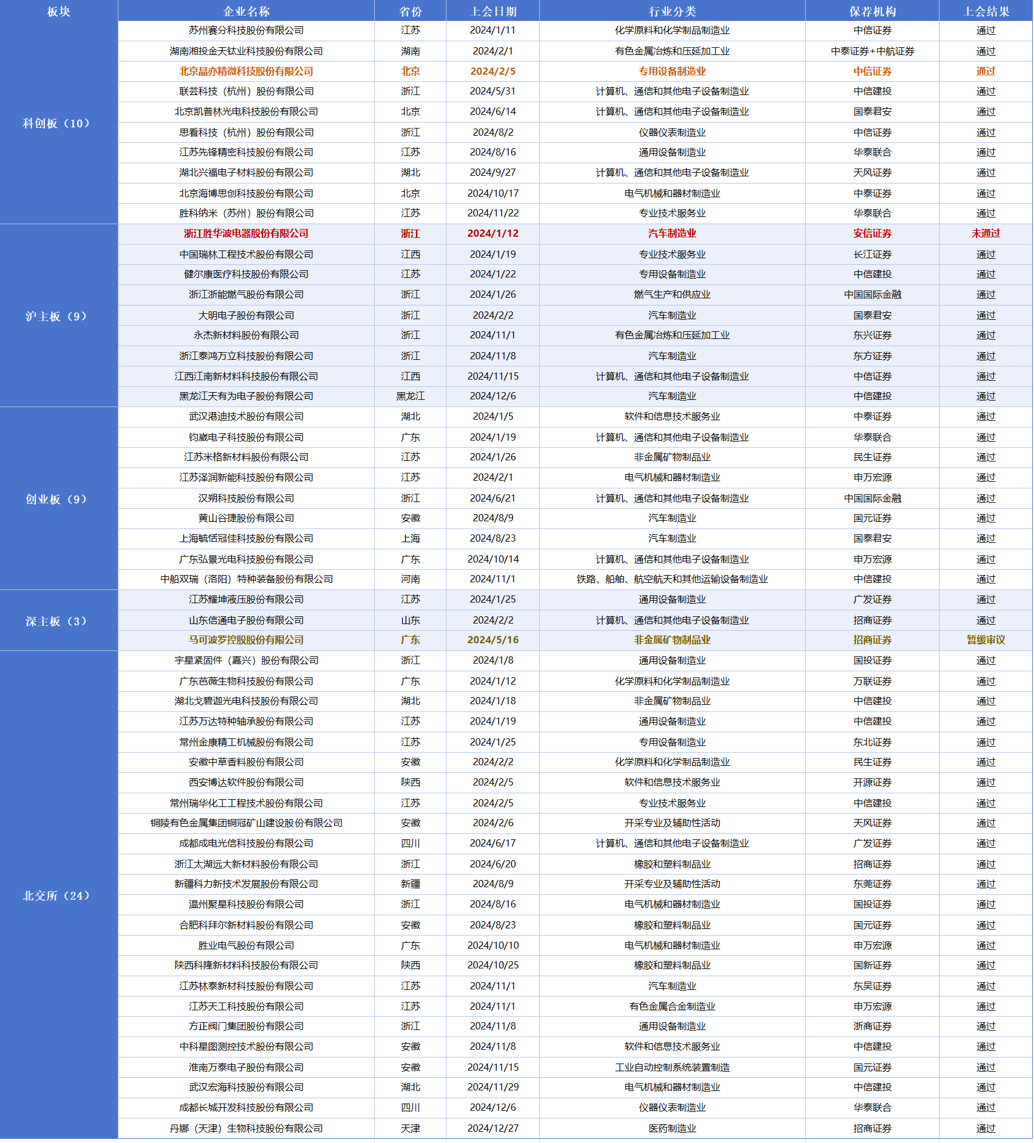Click 铜陵有色金属集团铜冠矿山建设股份有限公司 cell
Image resolution: width=1034 pixels, height=1143 pixels.
pyautogui.click(x=246, y=823)
